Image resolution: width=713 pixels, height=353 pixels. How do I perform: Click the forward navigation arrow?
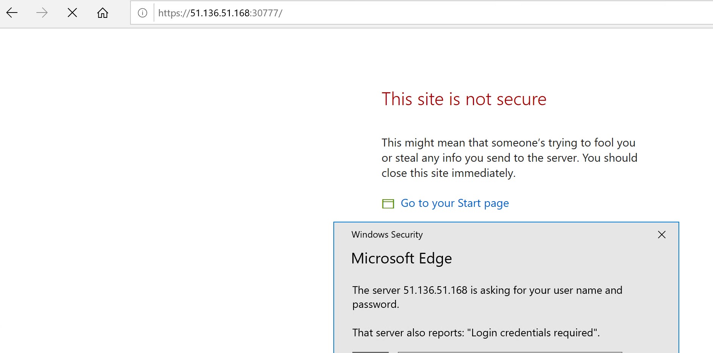coord(42,13)
